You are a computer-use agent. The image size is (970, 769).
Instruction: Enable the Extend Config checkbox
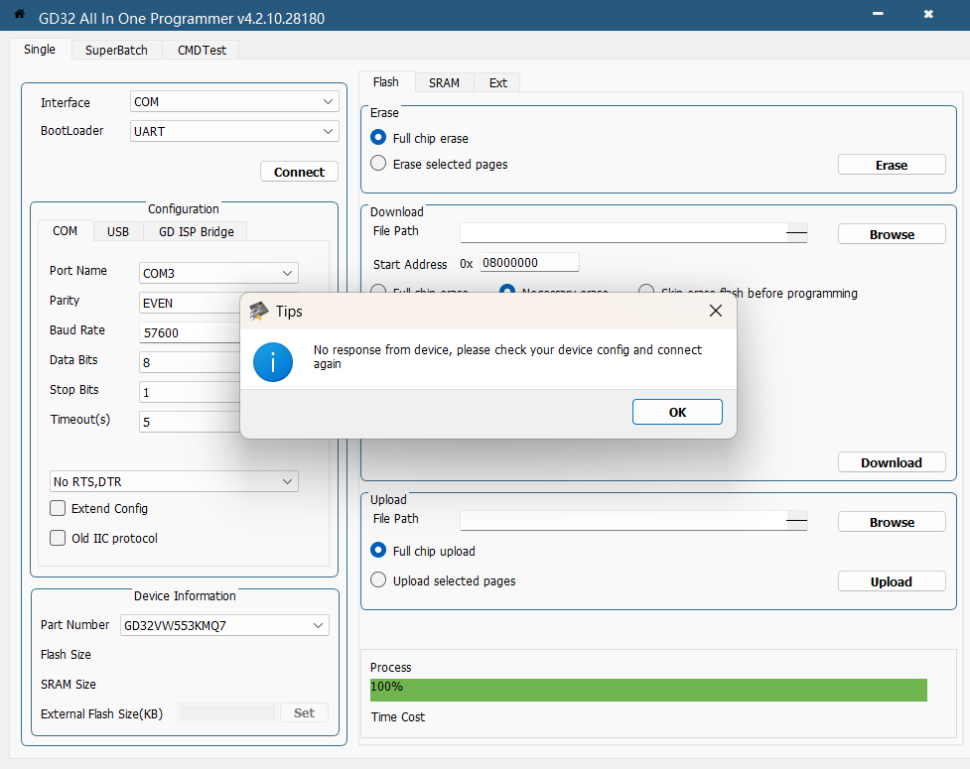[x=58, y=509]
